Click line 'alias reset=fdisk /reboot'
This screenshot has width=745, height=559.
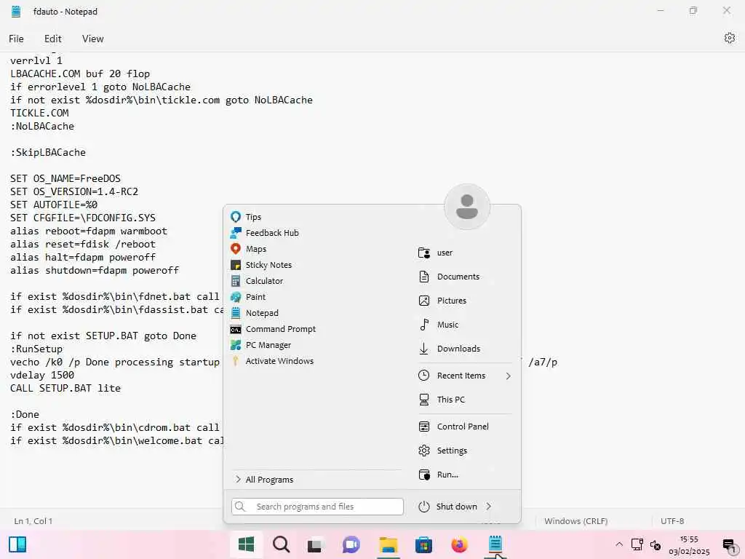[x=83, y=245]
